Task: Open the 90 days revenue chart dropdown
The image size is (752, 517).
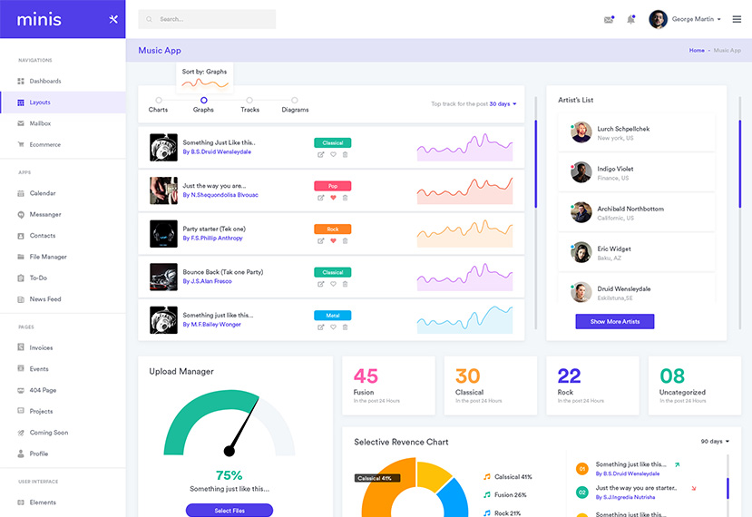Action: click(x=715, y=442)
